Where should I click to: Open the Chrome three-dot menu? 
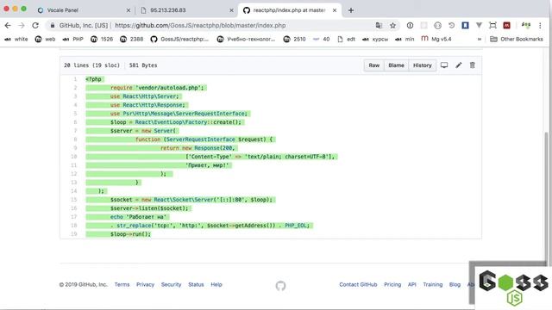[540, 25]
